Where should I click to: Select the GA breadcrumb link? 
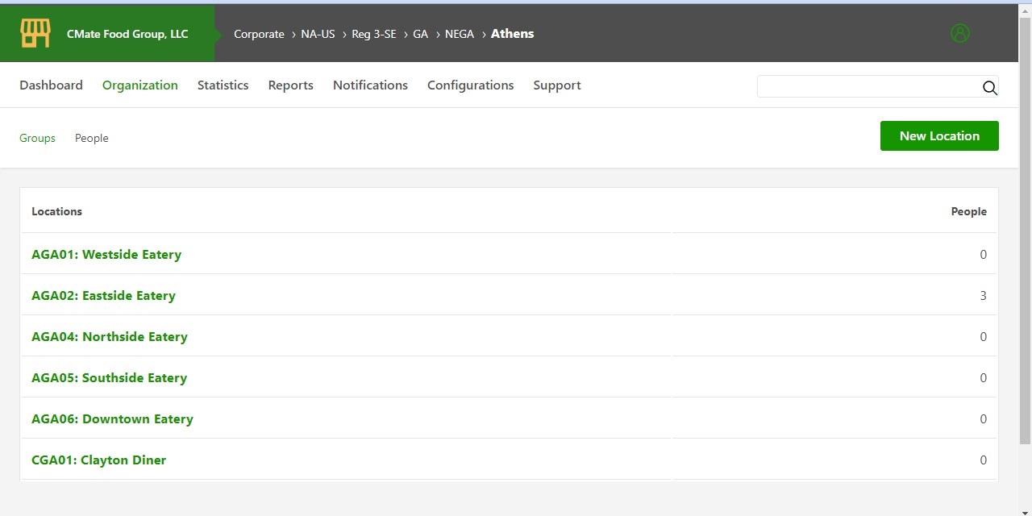[x=420, y=34]
